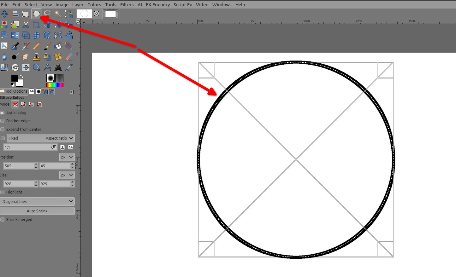Select the Smudge finger tool
This screenshot has height=277, width=456.
26,57
